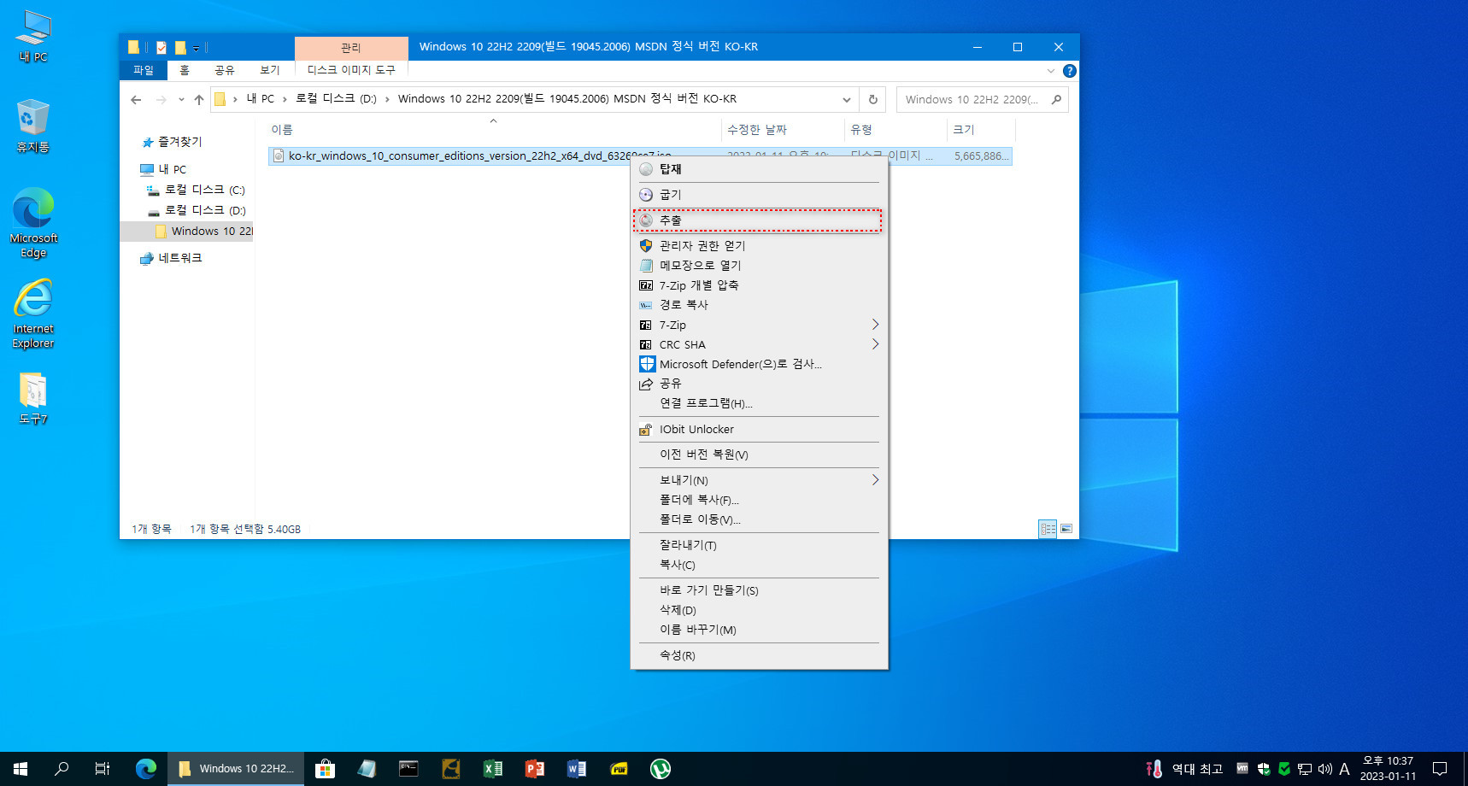Image resolution: width=1468 pixels, height=786 pixels.
Task: Click 이전 버전 복원(V) entry
Action: (759, 455)
